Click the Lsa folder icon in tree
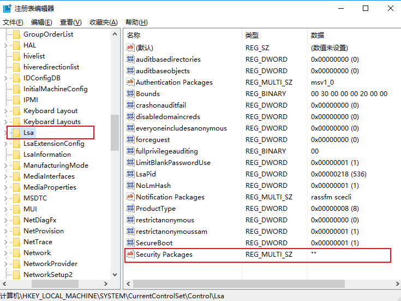This screenshot has width=401, height=301. point(16,133)
